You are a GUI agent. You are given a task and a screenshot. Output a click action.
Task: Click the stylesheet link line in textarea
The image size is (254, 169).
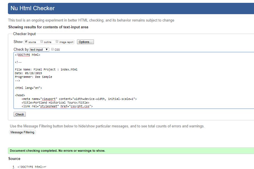click(x=57, y=106)
